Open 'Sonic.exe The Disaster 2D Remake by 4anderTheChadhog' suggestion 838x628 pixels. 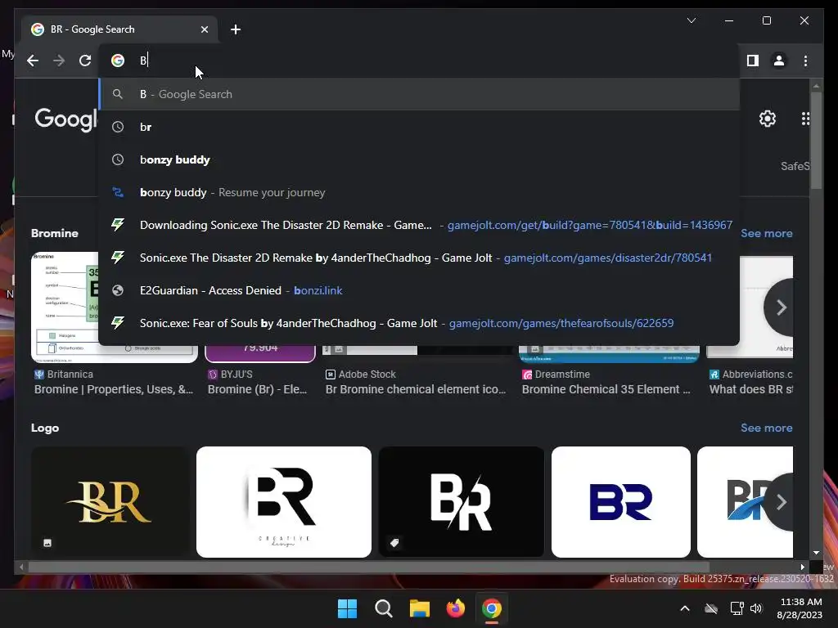click(x=419, y=258)
